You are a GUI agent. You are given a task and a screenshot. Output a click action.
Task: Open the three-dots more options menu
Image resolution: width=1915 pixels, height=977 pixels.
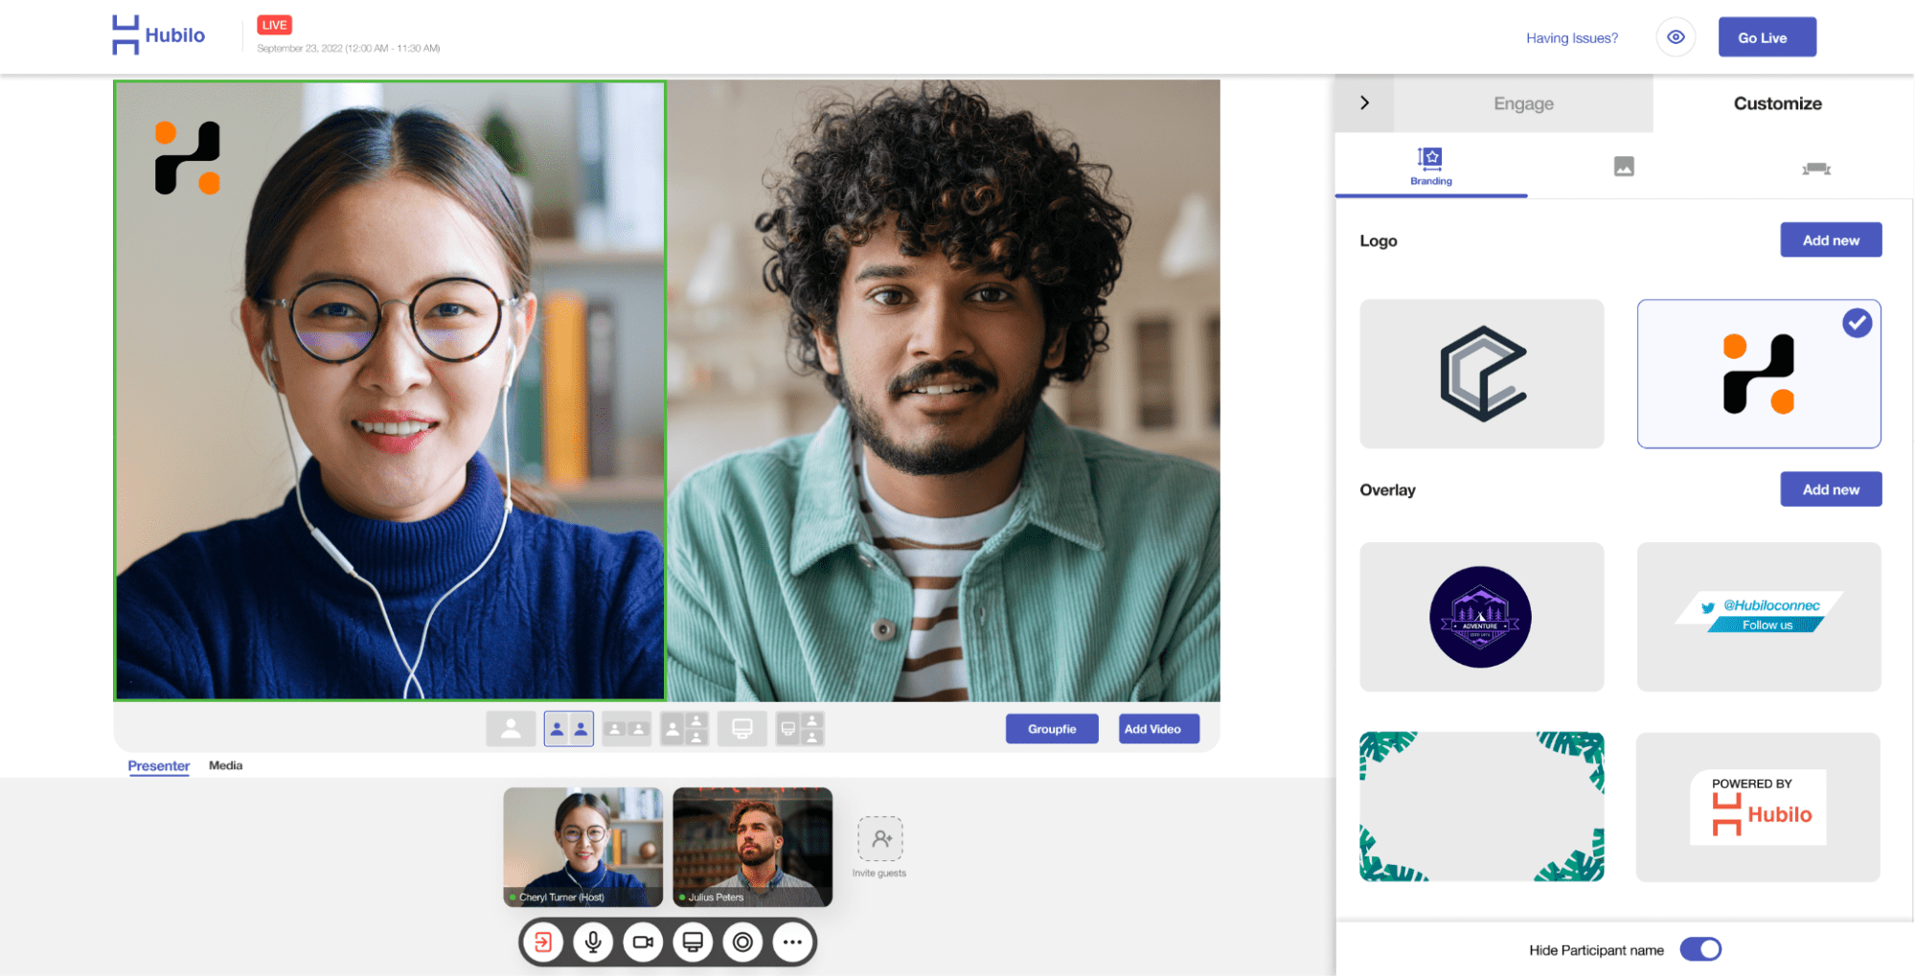coord(792,943)
